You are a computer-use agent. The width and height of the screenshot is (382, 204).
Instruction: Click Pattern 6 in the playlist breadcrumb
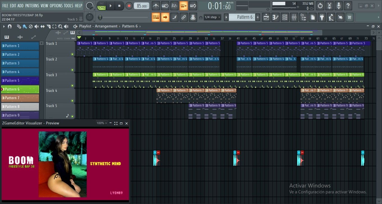(x=130, y=26)
